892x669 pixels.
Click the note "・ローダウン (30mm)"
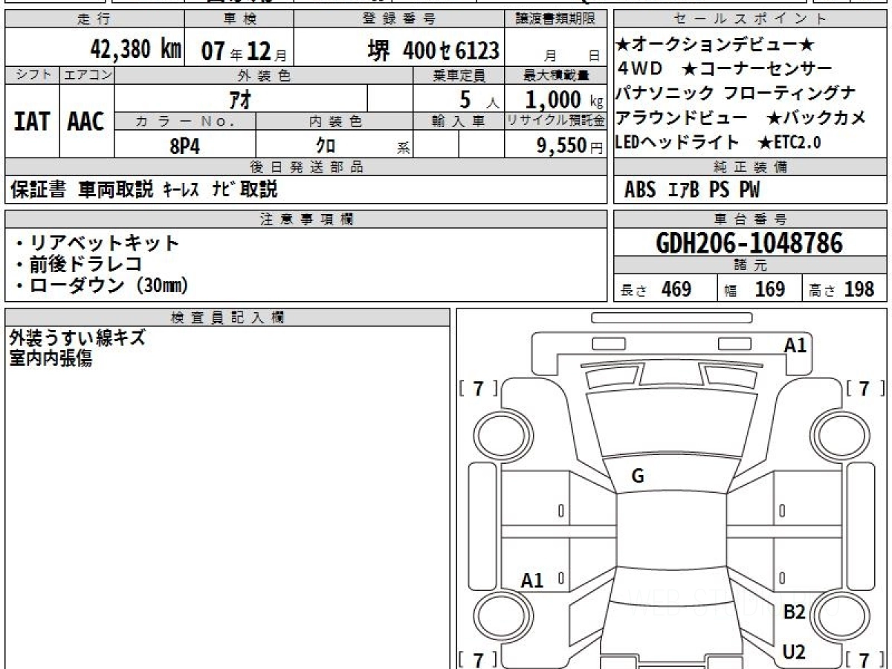(101, 285)
